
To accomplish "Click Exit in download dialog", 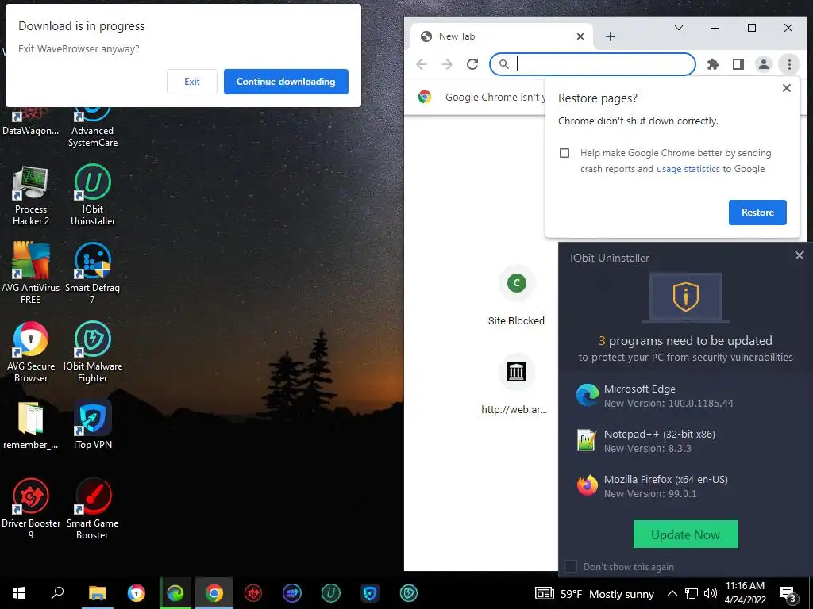I will pos(192,82).
